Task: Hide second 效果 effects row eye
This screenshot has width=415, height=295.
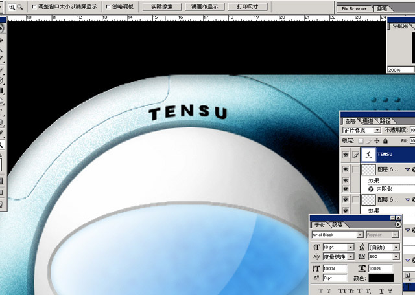Action: [346, 210]
